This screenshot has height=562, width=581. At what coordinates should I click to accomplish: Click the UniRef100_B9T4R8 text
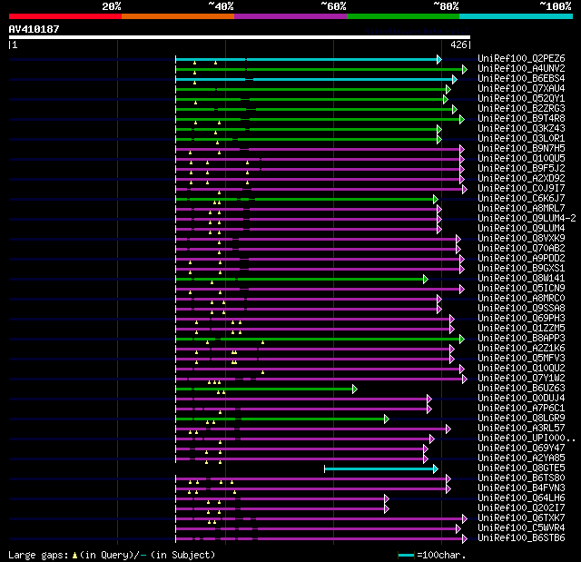pos(521,119)
